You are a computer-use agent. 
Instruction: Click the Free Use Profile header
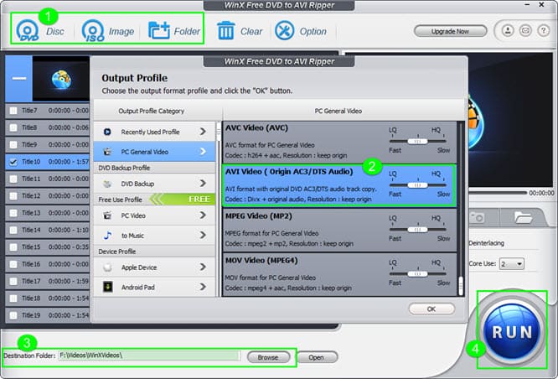tap(154, 200)
